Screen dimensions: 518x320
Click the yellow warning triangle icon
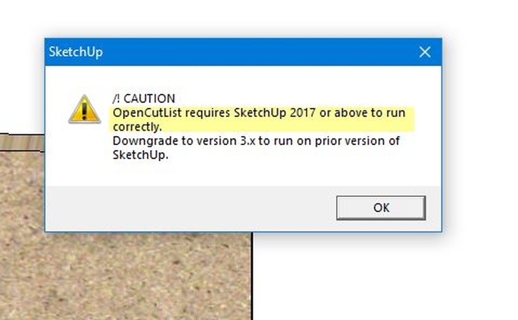pyautogui.click(x=84, y=109)
